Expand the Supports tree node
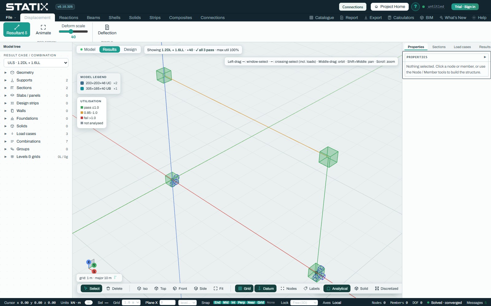This screenshot has width=491, height=306. (6, 80)
